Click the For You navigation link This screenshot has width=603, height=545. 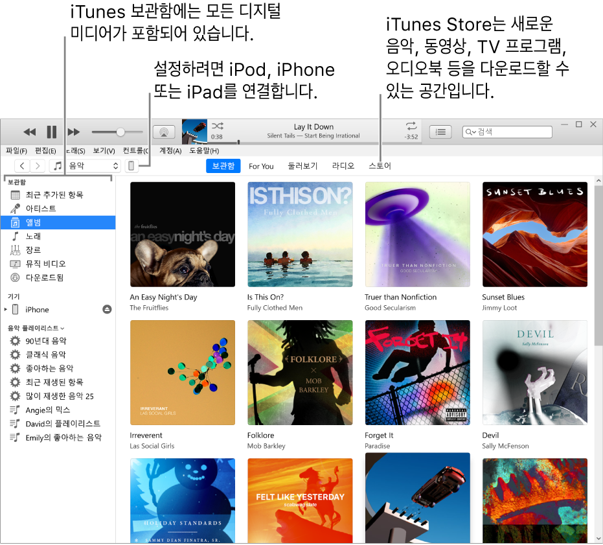click(x=261, y=166)
